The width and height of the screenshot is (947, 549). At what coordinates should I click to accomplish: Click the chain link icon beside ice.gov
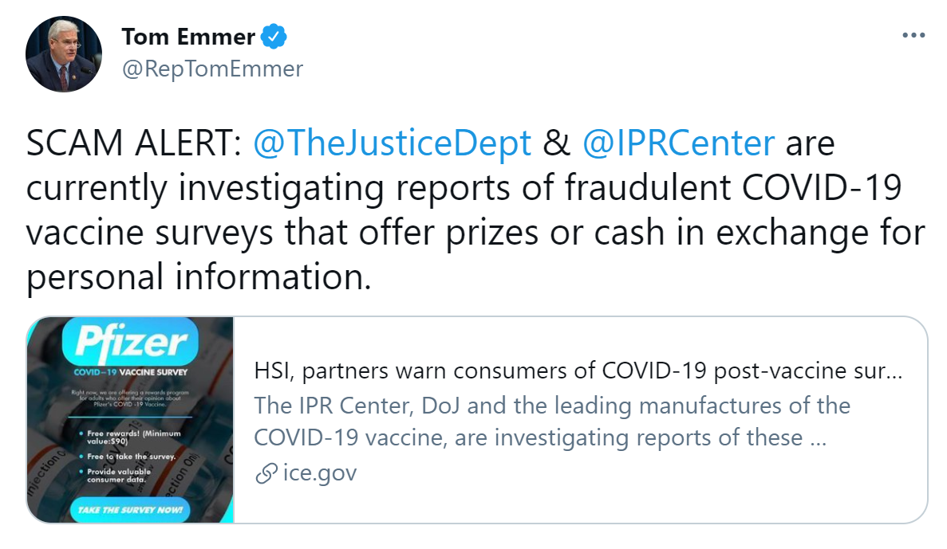click(x=265, y=473)
